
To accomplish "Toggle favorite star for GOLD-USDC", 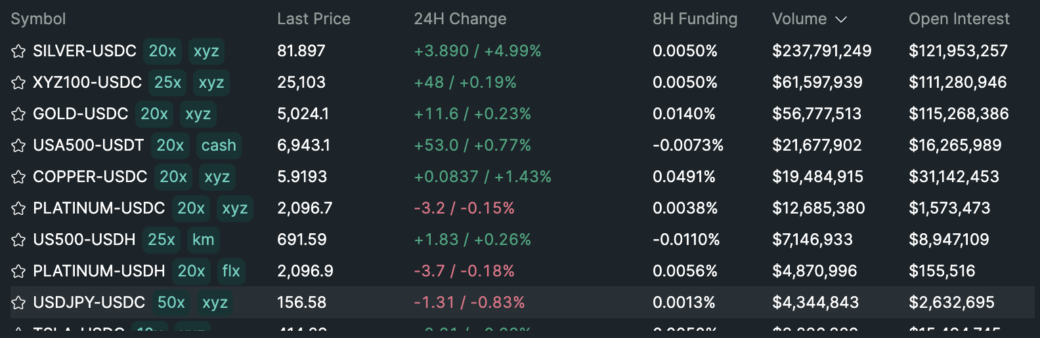I will 18,114.
